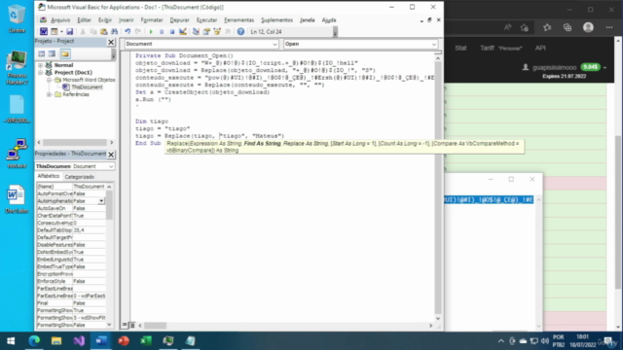Select the DefaultTabStop property row

coord(71,230)
